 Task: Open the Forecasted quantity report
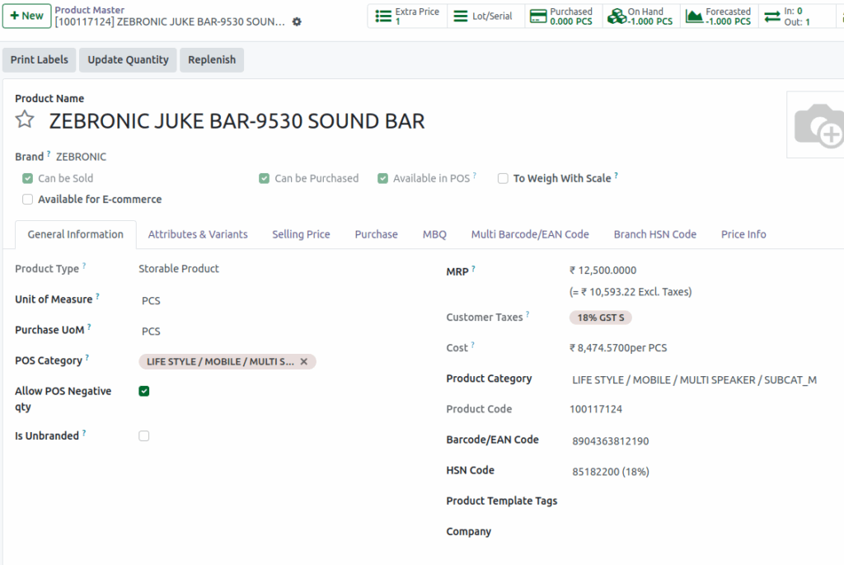[x=718, y=15]
